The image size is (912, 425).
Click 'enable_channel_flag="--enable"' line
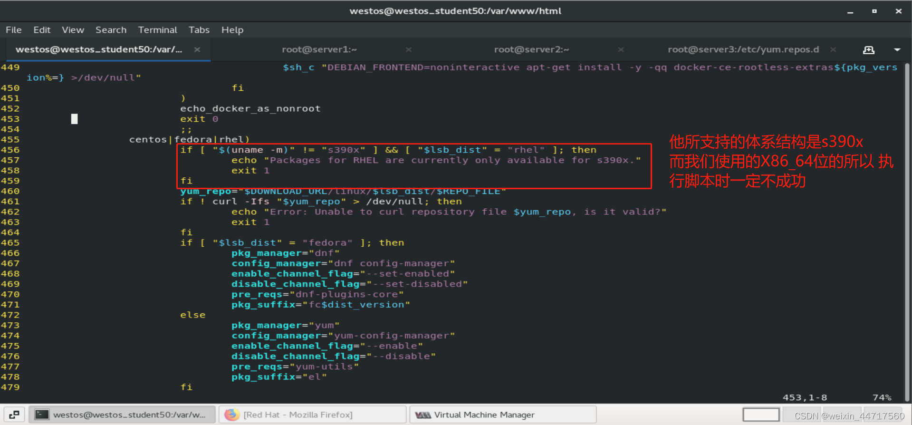(x=327, y=347)
